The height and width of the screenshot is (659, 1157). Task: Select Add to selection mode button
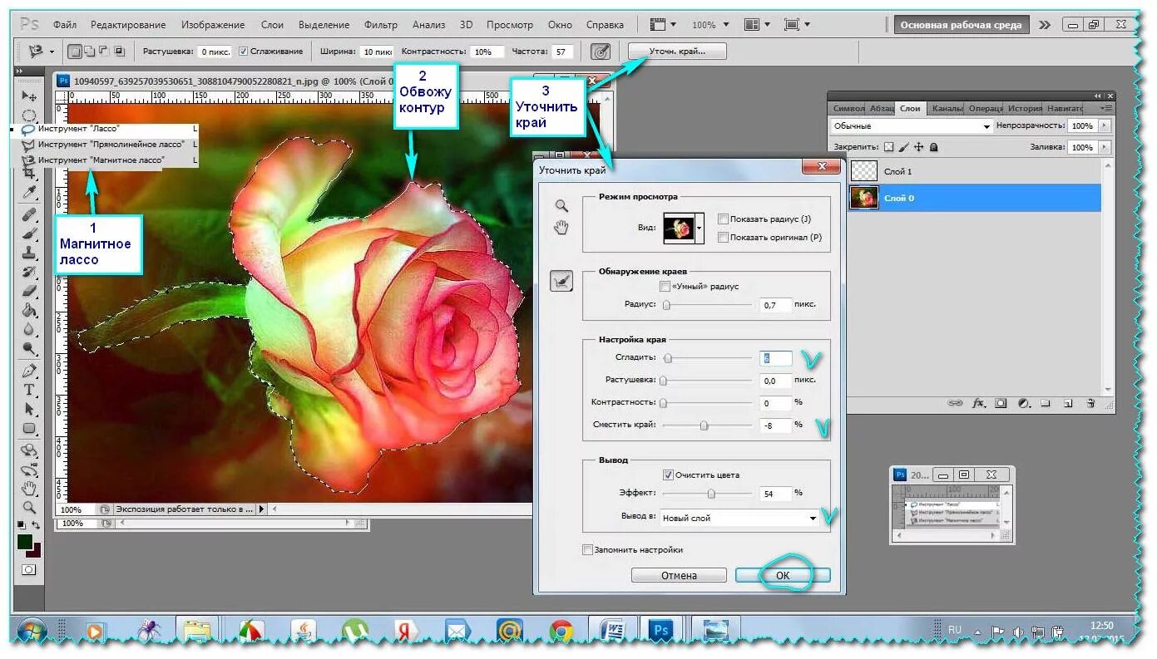point(90,52)
